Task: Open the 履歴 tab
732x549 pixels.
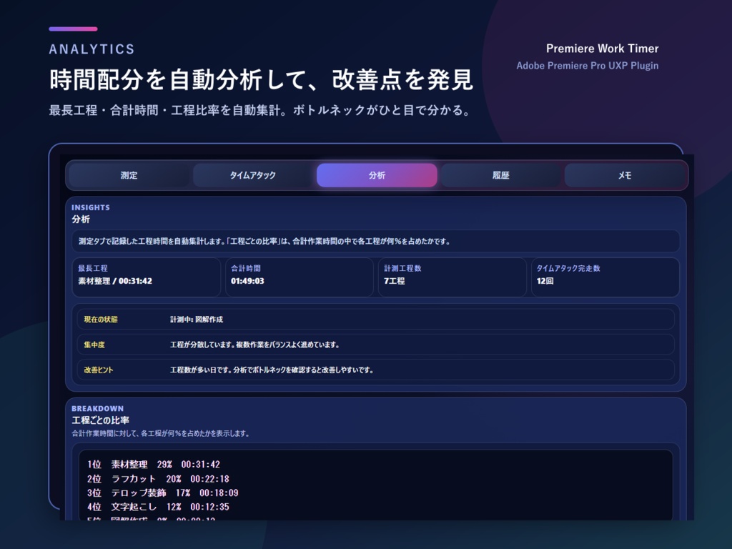Action: (x=500, y=176)
